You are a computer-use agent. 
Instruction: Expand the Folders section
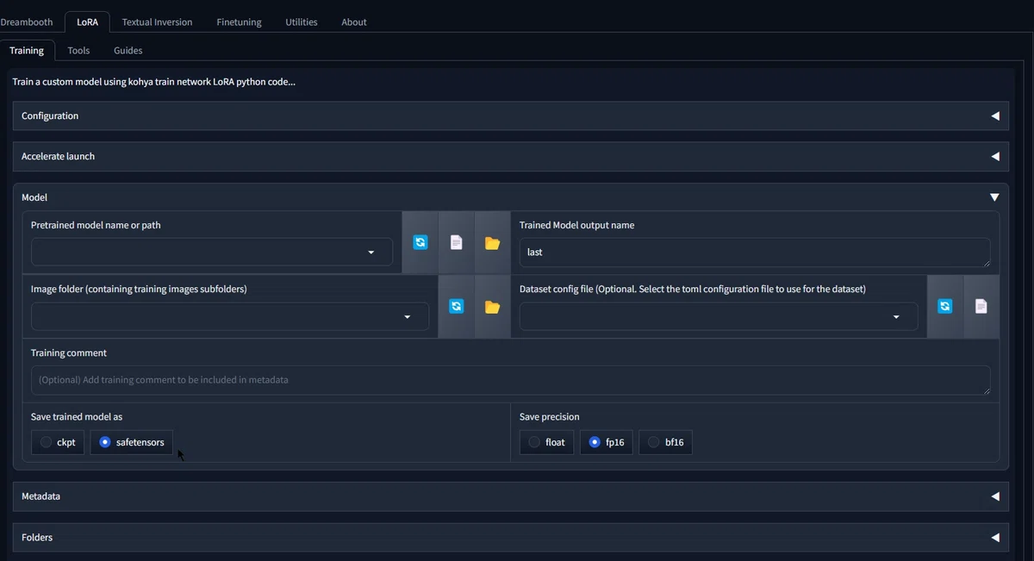510,537
